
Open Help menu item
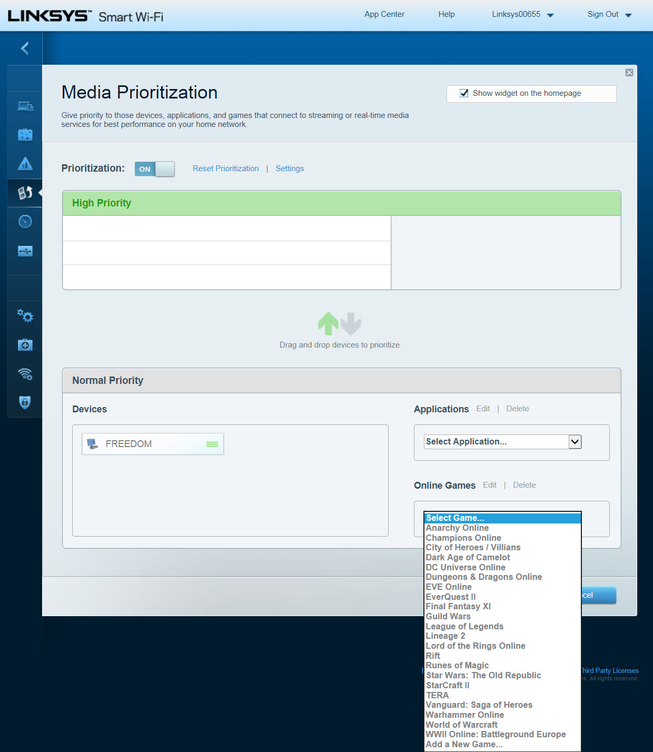point(447,14)
